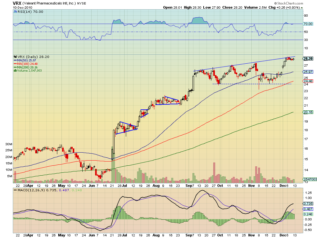
Task: Click the -0.50 level on the MACD scale
Action: click(308, 230)
